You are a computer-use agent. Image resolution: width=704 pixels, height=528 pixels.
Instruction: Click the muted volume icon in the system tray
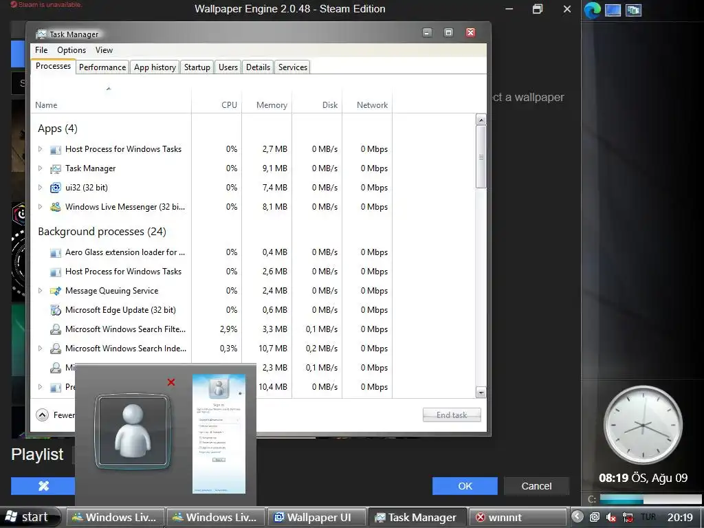[x=610, y=517]
